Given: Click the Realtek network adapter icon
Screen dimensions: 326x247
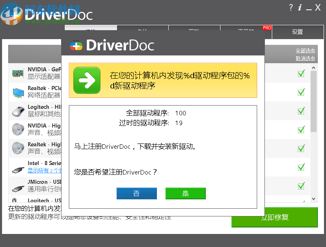Looking at the screenshot, I should click(18, 93).
